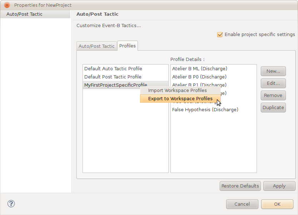298x215 pixels.
Task: Cancel the properties dialog
Action: click(x=242, y=204)
